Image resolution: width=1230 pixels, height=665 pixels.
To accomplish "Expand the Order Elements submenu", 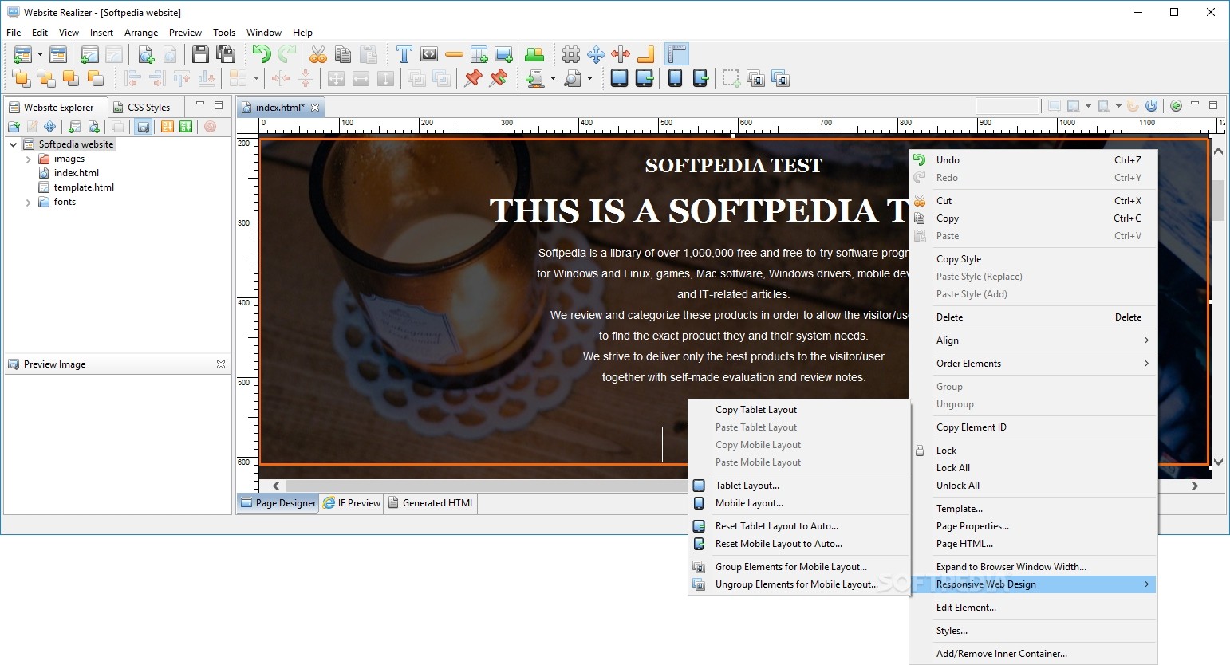I will coord(1033,364).
